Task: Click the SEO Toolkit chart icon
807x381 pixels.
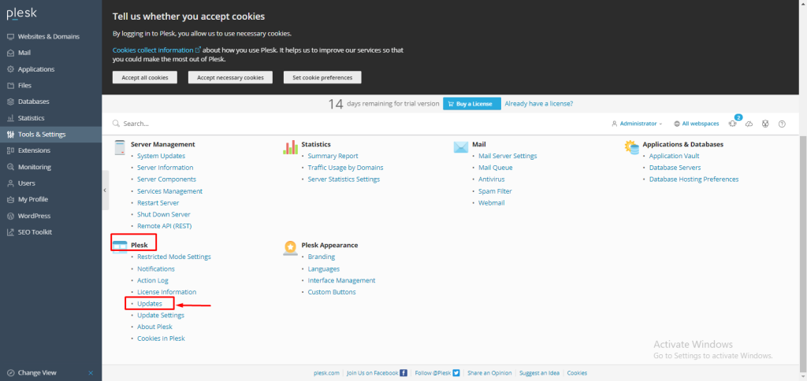Action: tap(10, 232)
